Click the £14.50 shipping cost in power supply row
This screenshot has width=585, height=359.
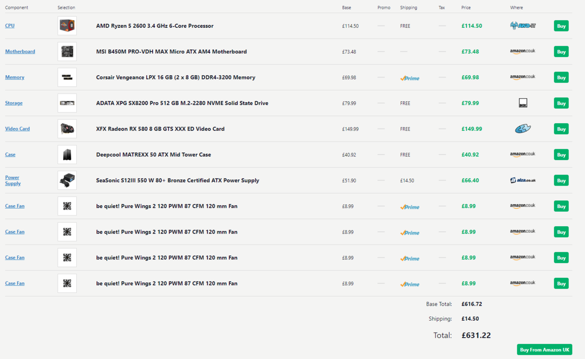point(407,181)
